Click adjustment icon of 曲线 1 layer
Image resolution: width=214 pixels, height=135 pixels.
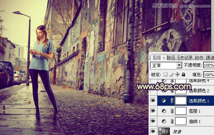point(164,121)
